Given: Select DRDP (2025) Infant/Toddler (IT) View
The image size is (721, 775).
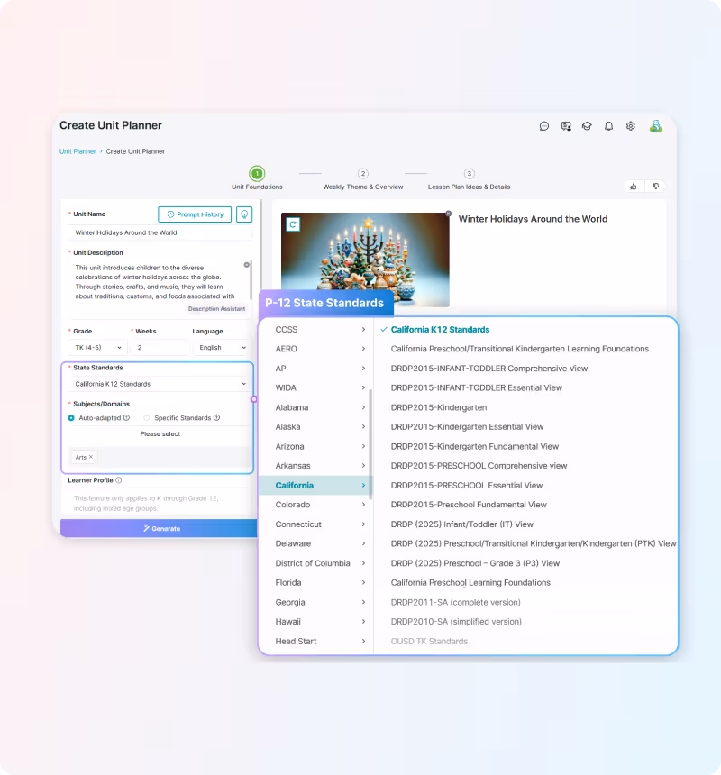Looking at the screenshot, I should pos(462,524).
